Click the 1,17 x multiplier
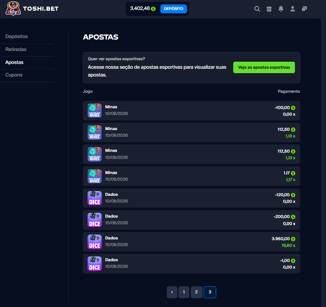The image size is (326, 307). (291, 180)
